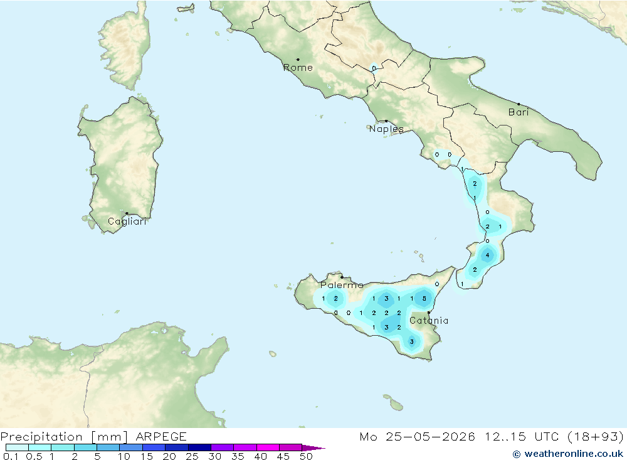
Task: Click the black city dot for Bari
Action: tap(519, 104)
